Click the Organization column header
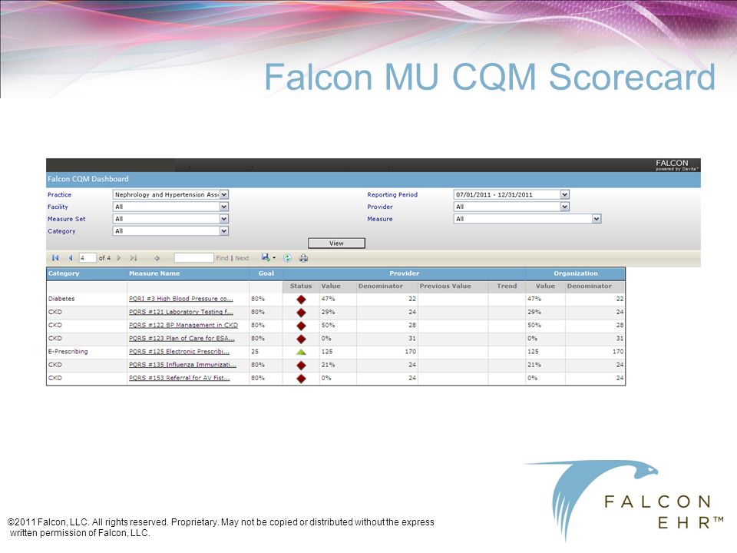 (x=575, y=273)
